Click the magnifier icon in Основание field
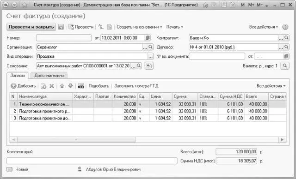This screenshot has height=179, width=296. pyautogui.click(x=139, y=66)
